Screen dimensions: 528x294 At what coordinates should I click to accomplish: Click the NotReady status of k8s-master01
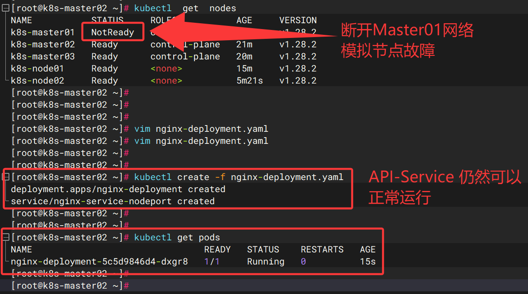tap(112, 32)
